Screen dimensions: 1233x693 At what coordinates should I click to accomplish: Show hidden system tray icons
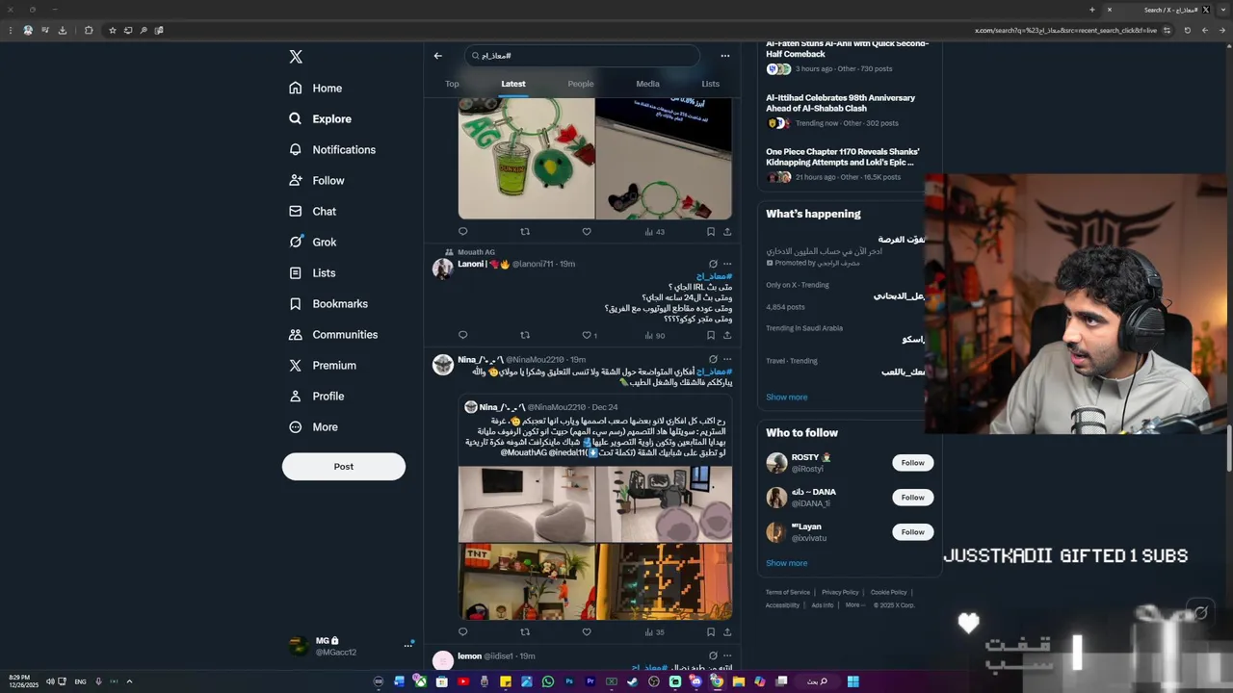point(129,681)
